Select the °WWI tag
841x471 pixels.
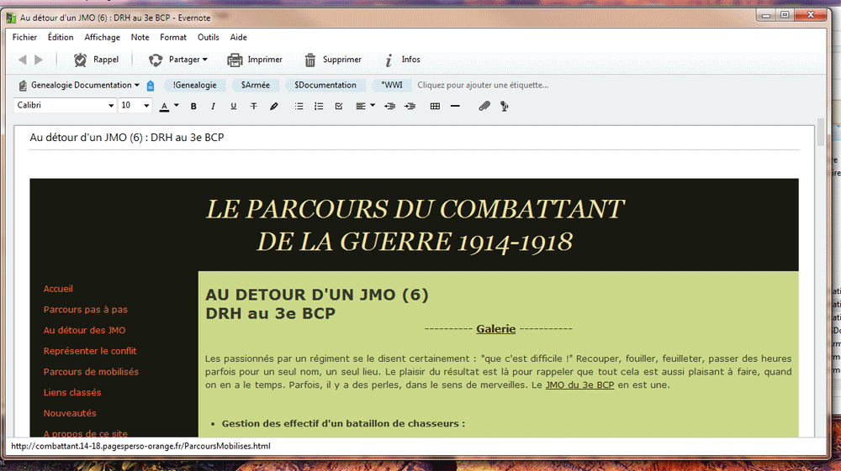[392, 85]
